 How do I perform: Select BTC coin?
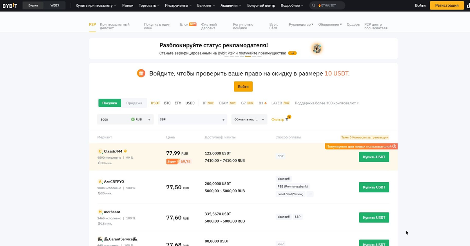point(167,103)
